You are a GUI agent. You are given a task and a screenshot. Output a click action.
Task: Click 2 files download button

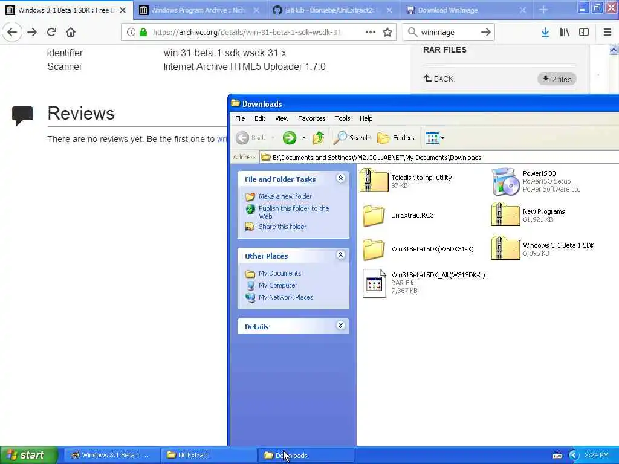557,79
